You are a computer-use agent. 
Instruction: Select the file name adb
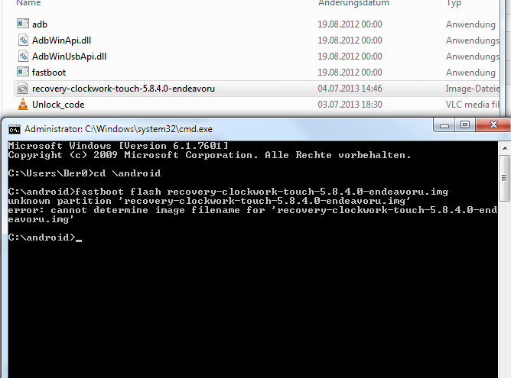click(40, 24)
